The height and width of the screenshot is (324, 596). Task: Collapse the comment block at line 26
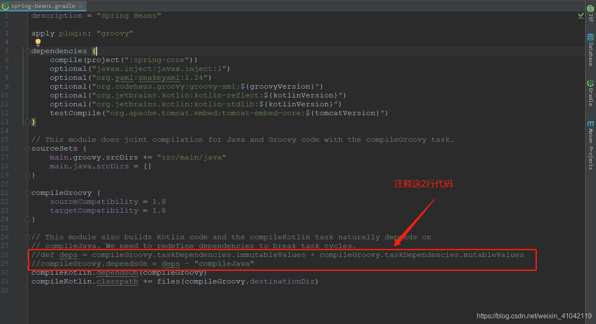[x=27, y=237]
